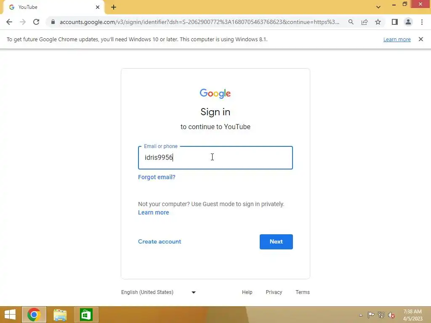Click the Create account link
Image resolution: width=431 pixels, height=323 pixels.
coord(160,242)
